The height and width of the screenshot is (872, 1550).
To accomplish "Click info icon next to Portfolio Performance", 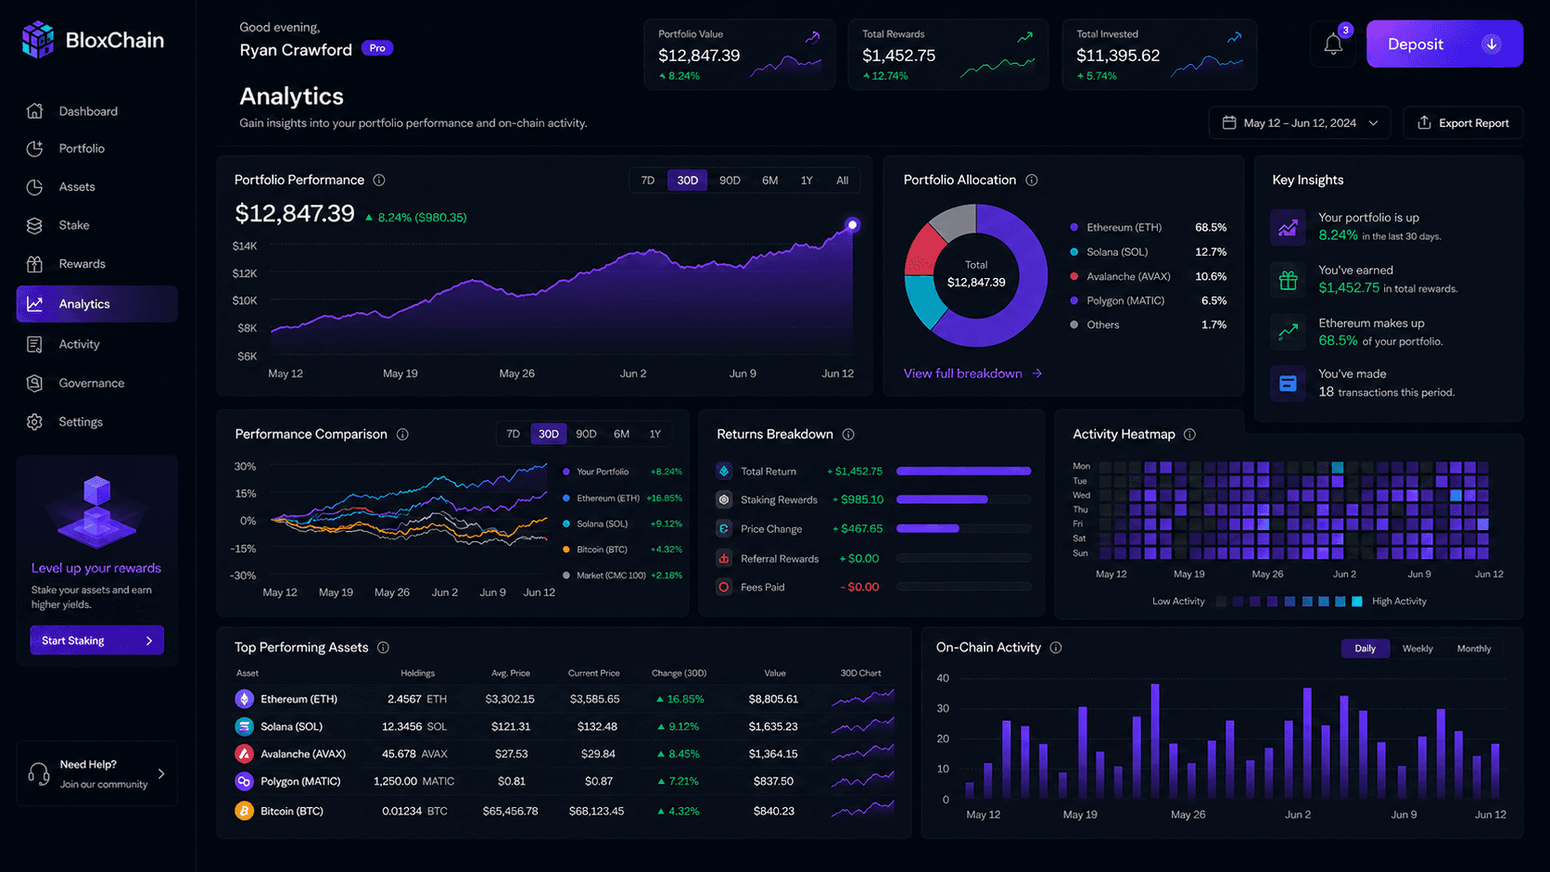I will pyautogui.click(x=379, y=180).
